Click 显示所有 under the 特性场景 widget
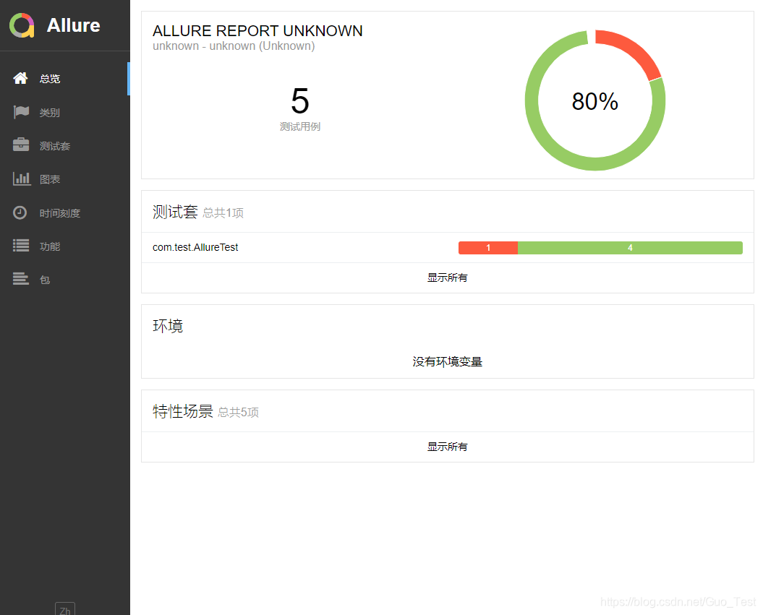The height and width of the screenshot is (615, 763). [x=447, y=447]
